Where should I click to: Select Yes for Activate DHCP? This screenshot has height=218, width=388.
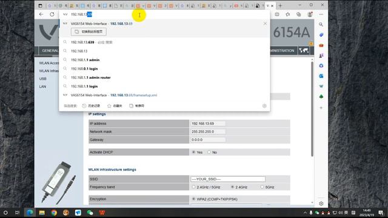[193, 152]
